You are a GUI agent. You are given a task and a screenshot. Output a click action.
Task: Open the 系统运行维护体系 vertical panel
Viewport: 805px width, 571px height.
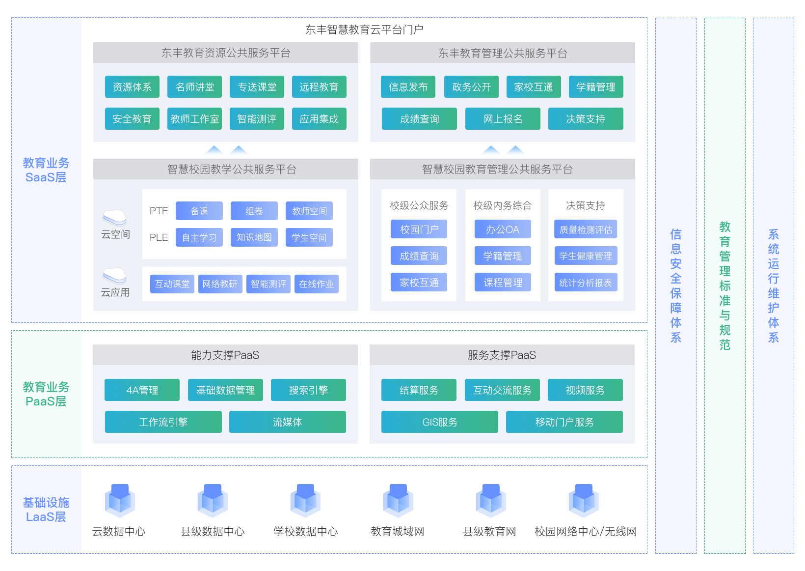(774, 285)
